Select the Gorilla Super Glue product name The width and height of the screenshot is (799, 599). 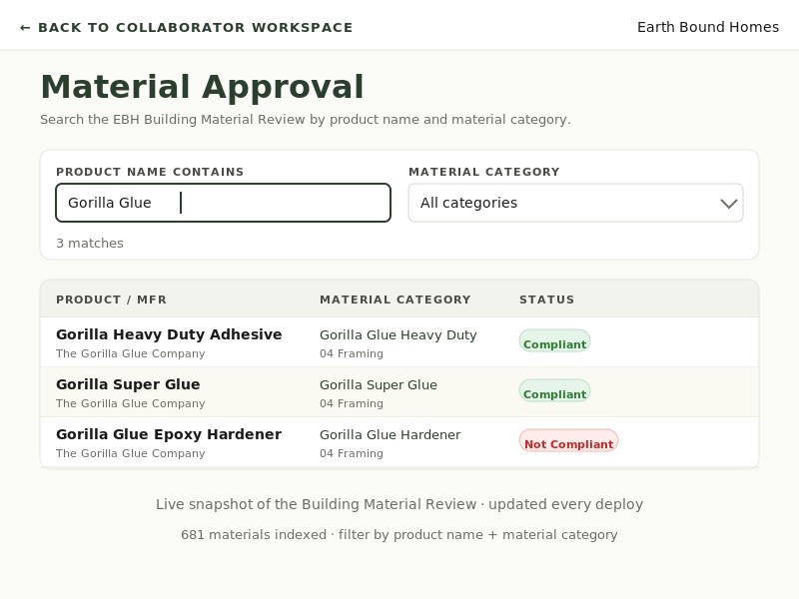(x=128, y=384)
